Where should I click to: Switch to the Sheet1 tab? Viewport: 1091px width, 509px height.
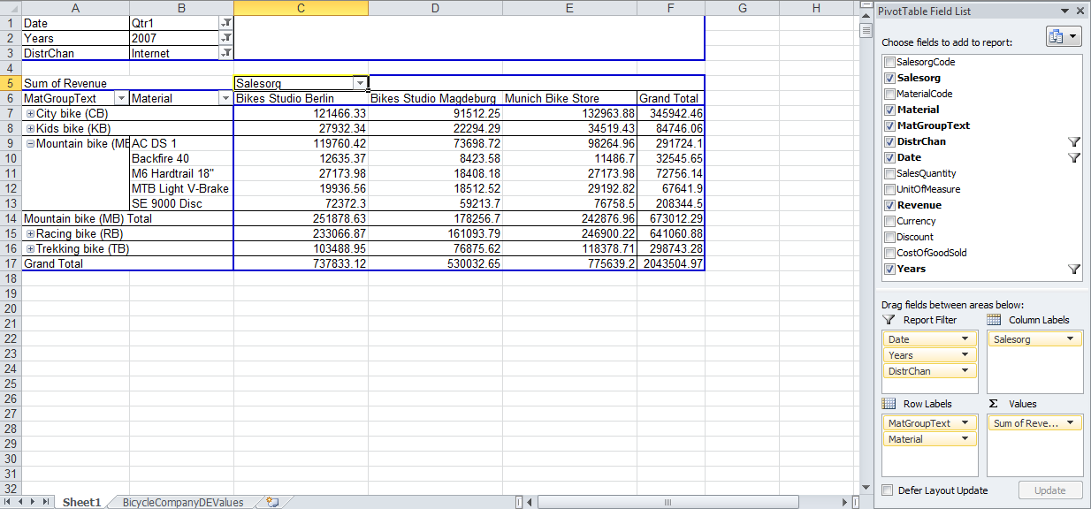point(81,502)
